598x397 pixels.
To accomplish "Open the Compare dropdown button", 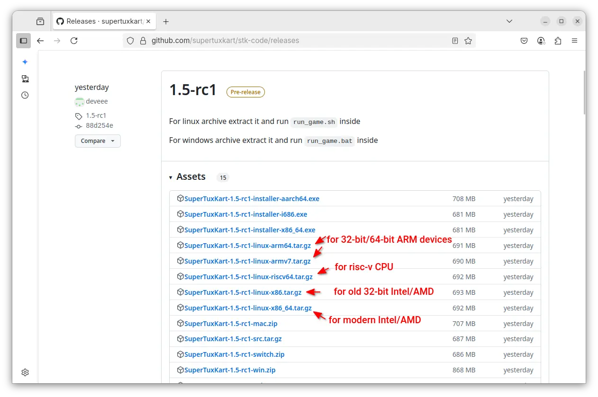I will point(98,141).
